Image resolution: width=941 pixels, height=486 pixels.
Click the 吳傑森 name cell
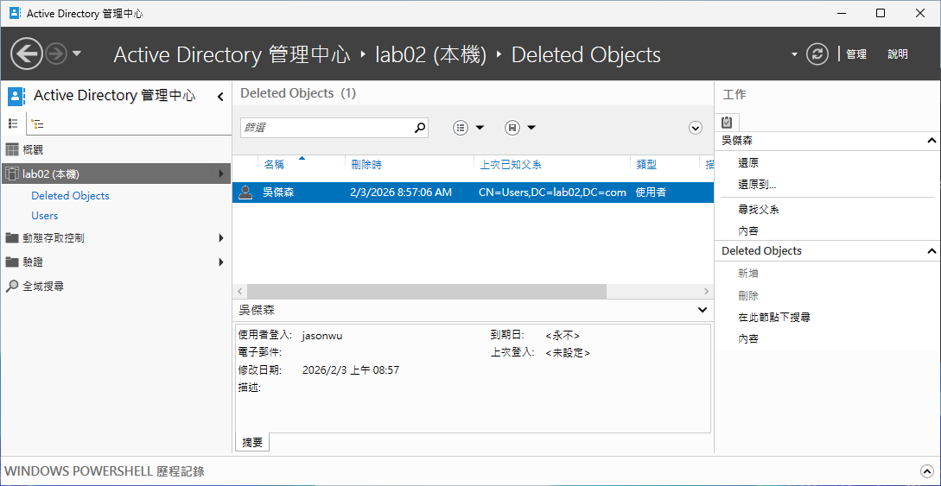(278, 193)
